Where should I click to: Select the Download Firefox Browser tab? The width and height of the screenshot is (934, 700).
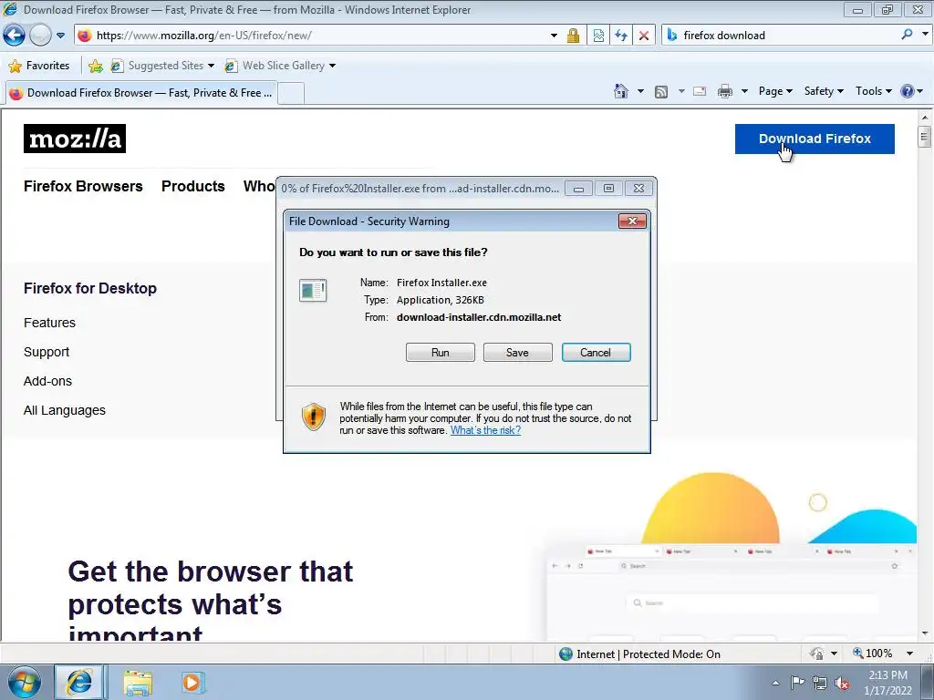140,93
